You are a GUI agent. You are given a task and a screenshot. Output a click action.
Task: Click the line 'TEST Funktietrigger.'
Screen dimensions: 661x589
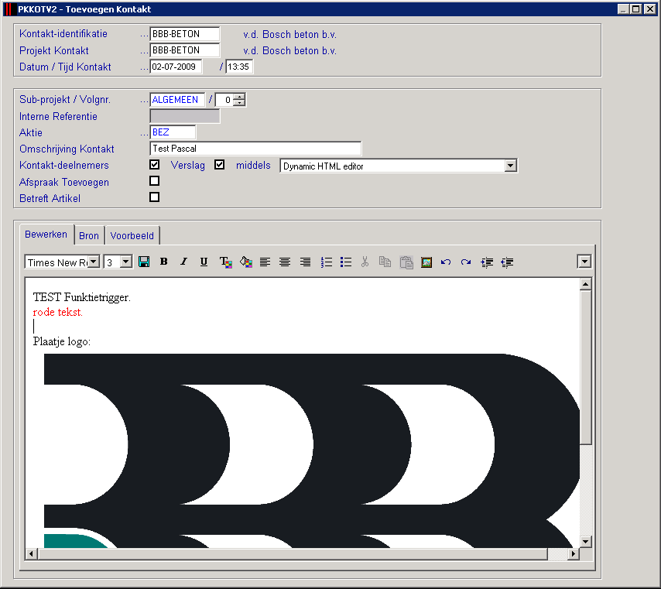point(82,297)
